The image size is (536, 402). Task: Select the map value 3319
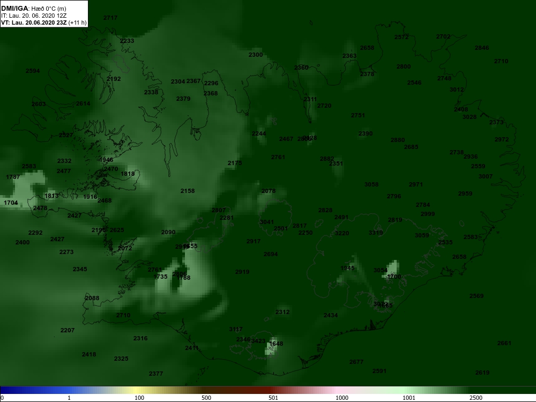click(x=376, y=233)
